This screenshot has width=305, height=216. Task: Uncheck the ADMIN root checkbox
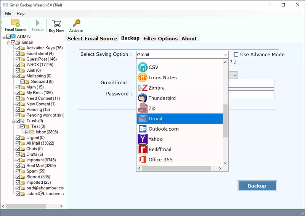(x=8, y=36)
